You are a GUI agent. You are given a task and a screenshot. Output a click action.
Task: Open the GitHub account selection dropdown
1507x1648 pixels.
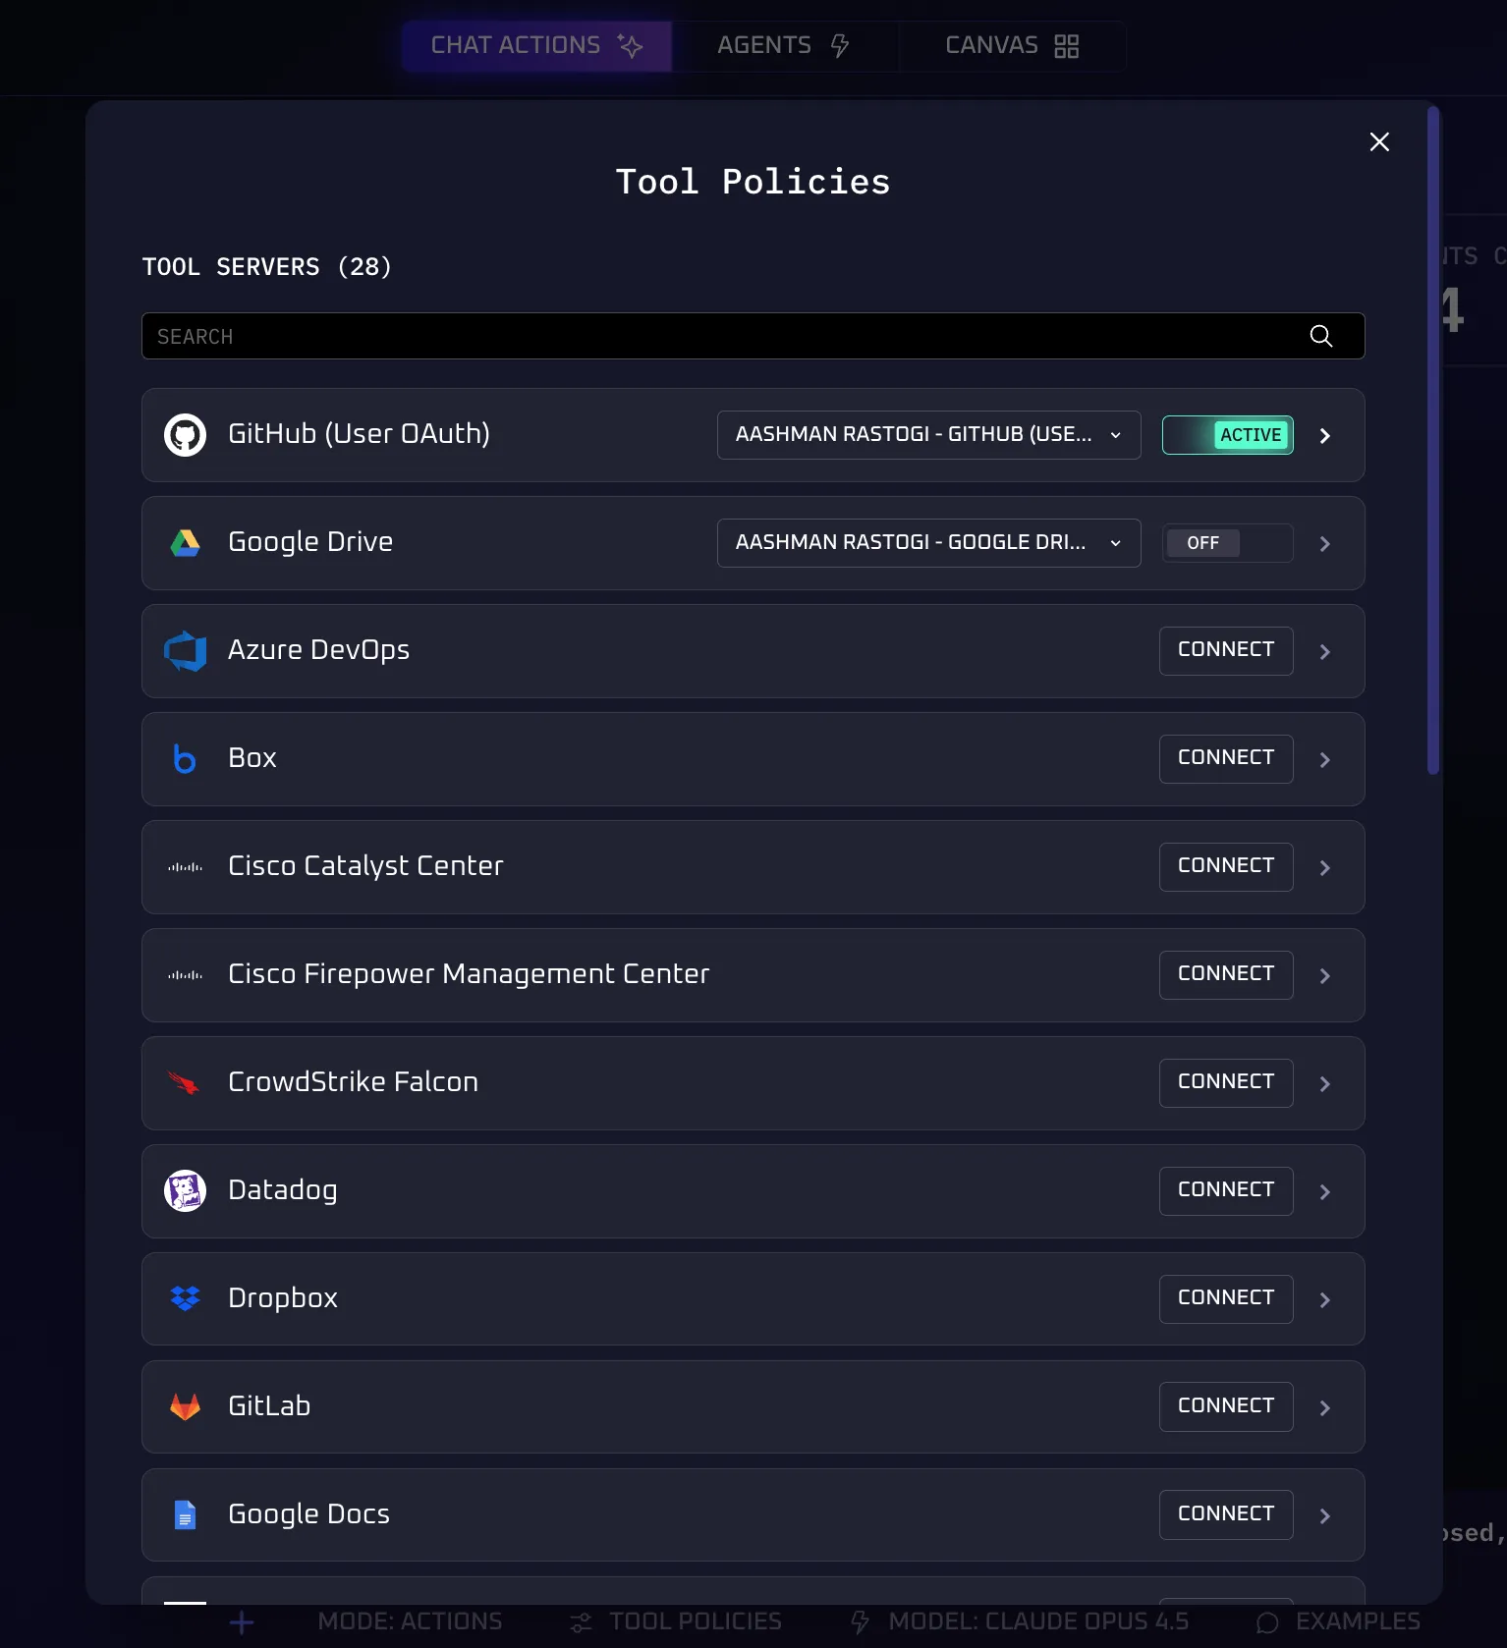point(928,435)
